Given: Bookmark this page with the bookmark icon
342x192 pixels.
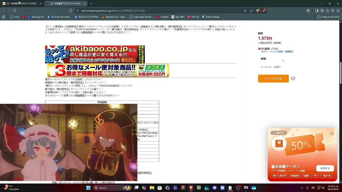Looking at the screenshot, I should coord(71,11).
